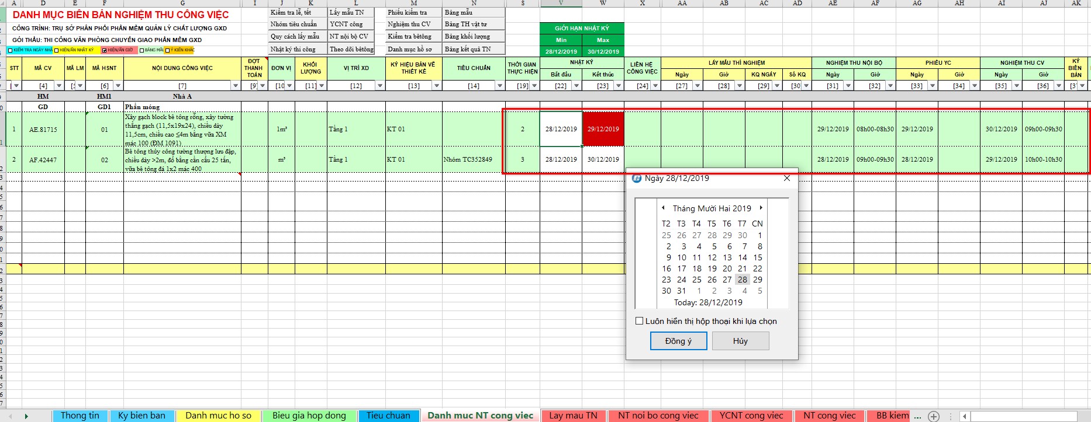Close the Ngày 28/12/2019 dialog

coord(787,178)
